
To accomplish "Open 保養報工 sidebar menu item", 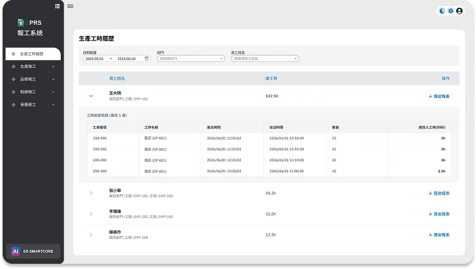I will pos(33,104).
